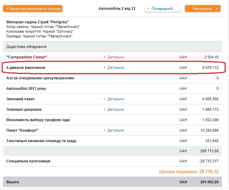Click the left arrow icon in the back-to-results button

point(7,8)
